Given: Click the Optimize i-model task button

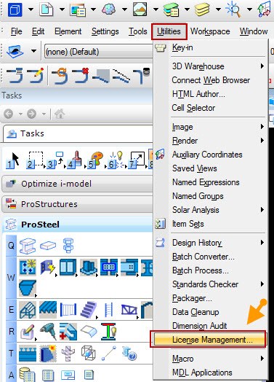Looking at the screenshot, I should (77, 184).
